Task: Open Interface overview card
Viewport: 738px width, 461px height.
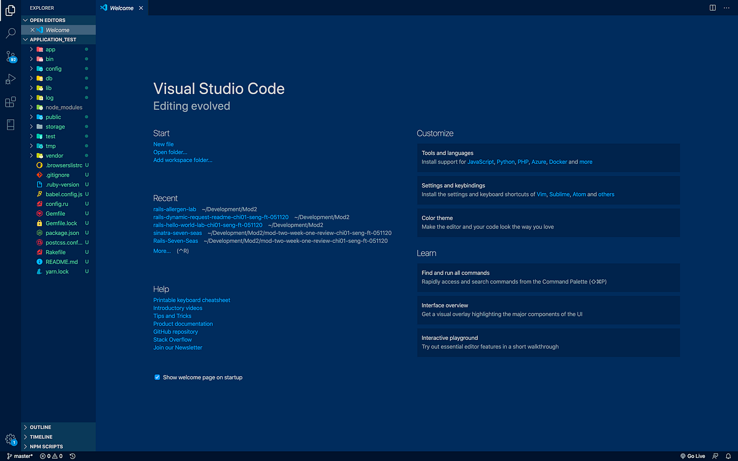Action: click(x=549, y=310)
